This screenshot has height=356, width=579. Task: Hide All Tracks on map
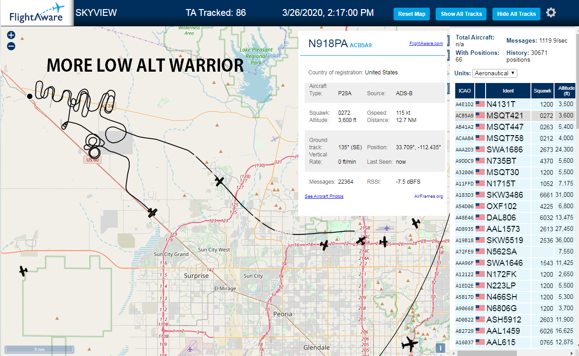[x=516, y=14]
